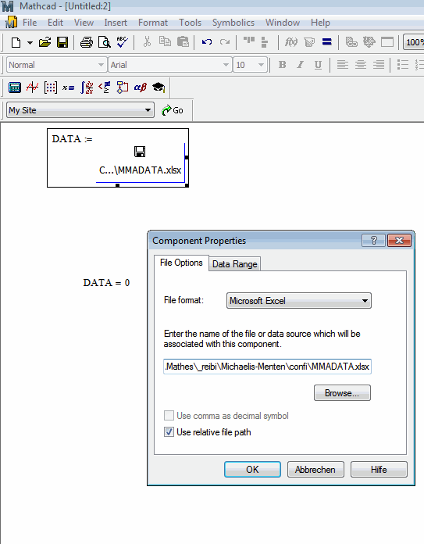This screenshot has width=424, height=544.
Task: Click the DATA = 0 expression
Action: (106, 283)
